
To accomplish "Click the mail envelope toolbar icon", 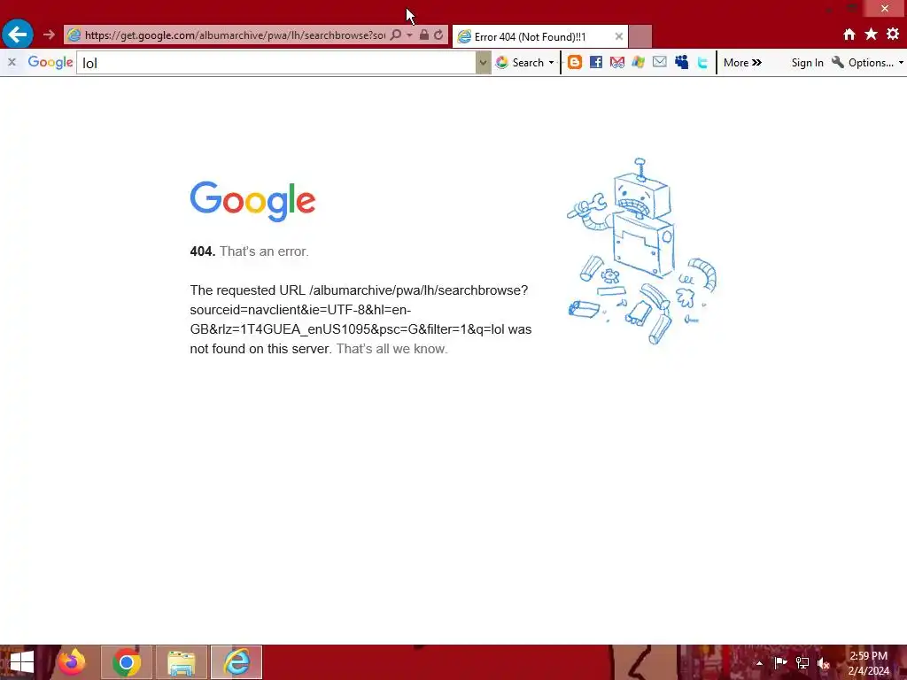I will point(659,62).
